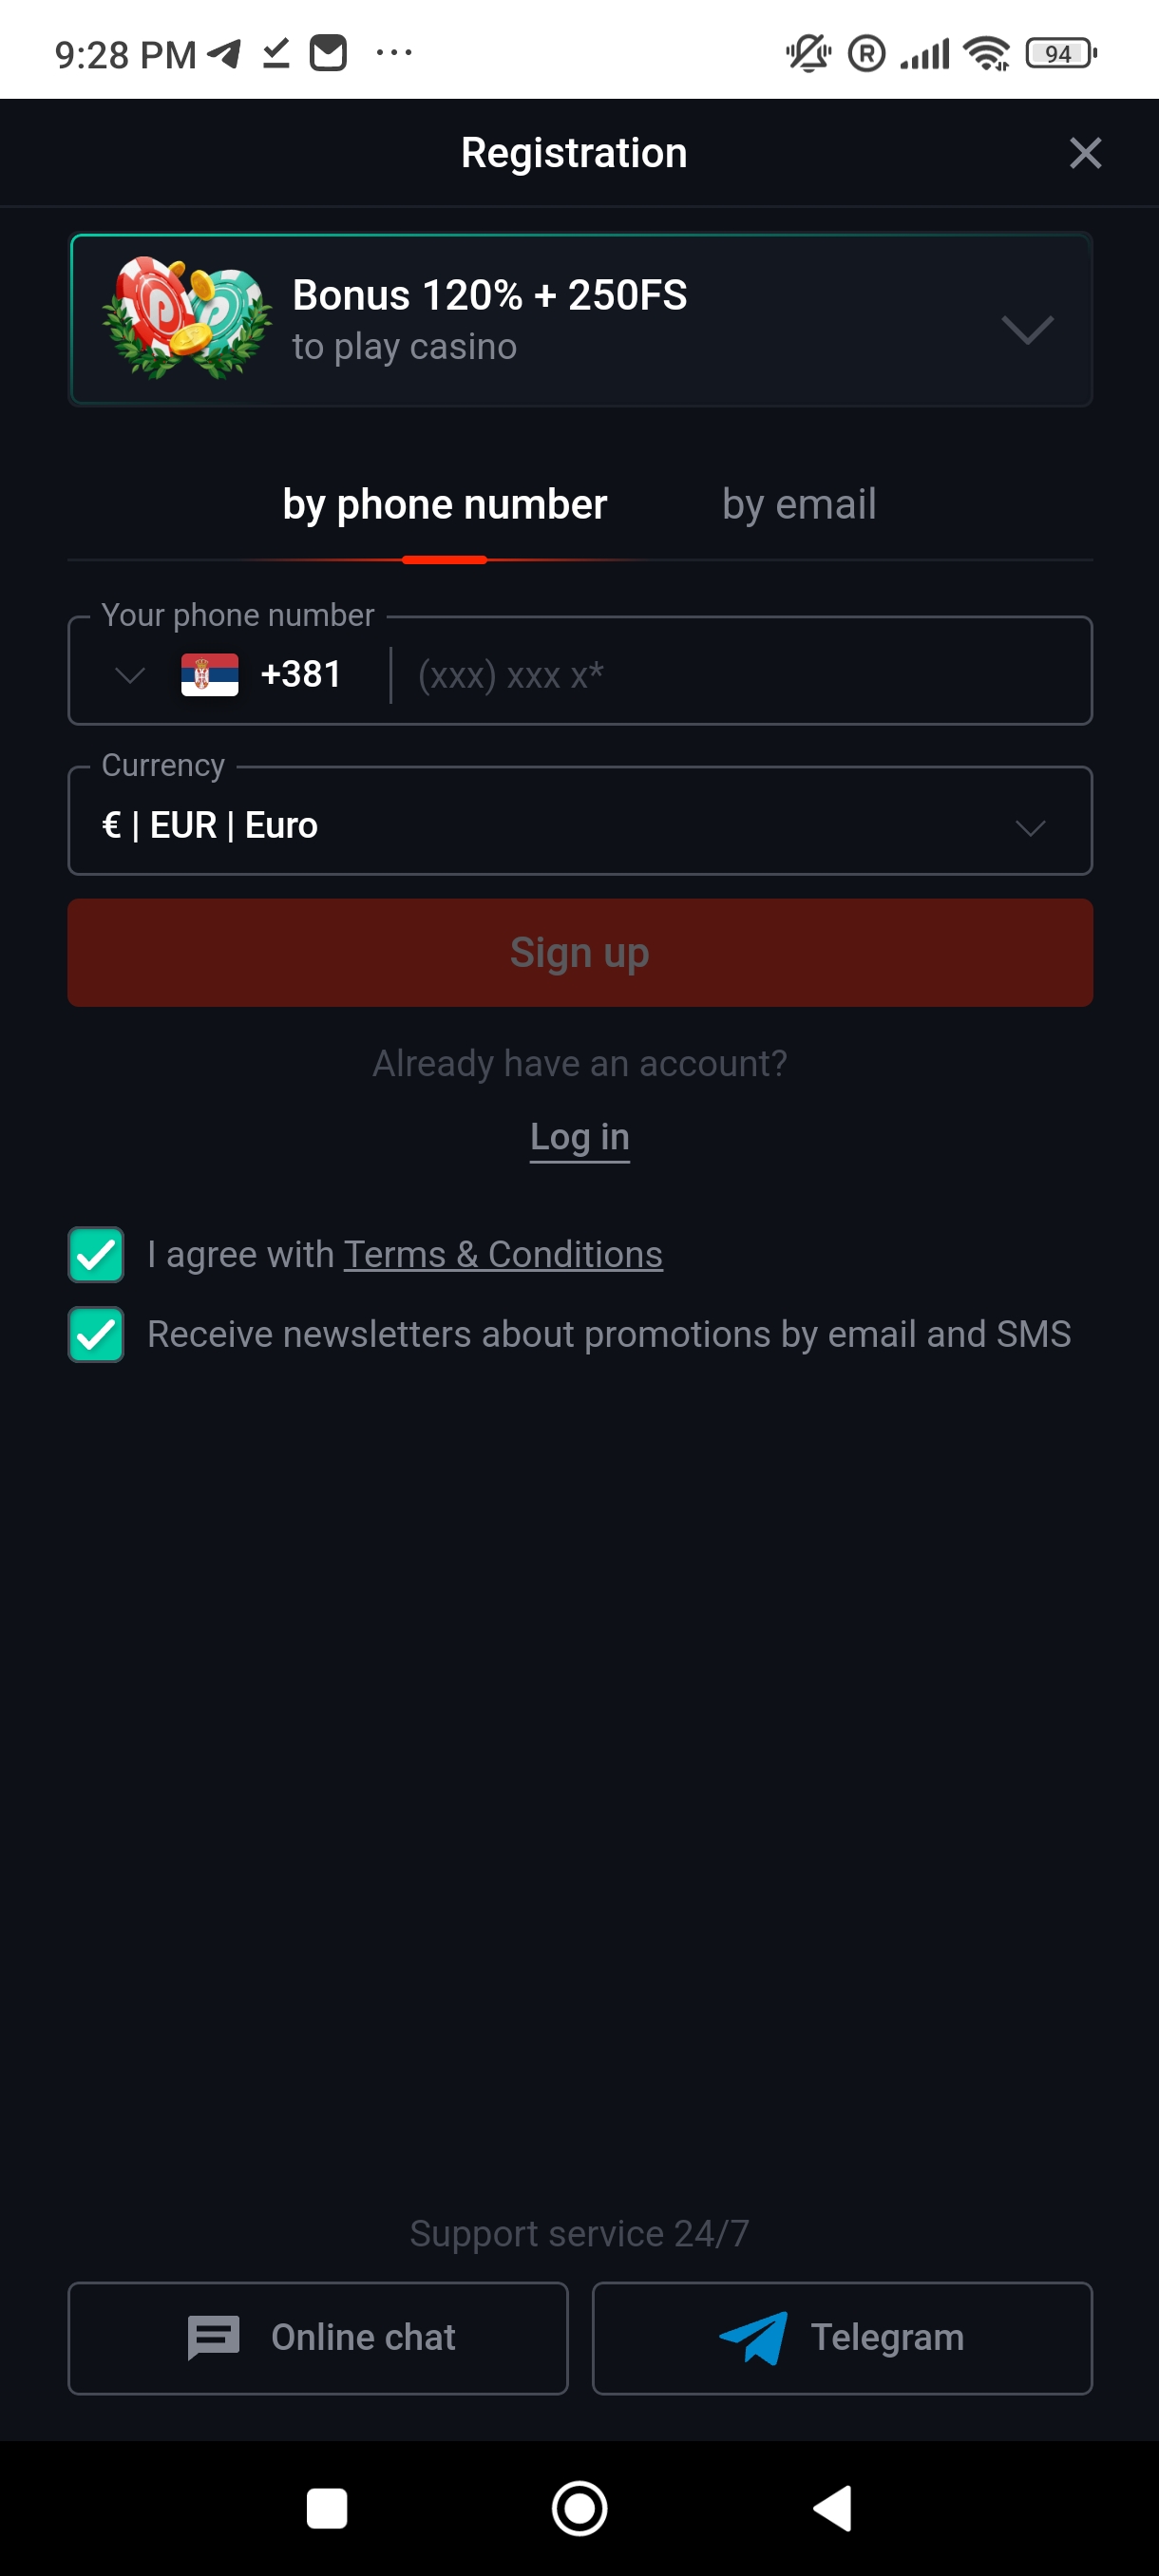The width and height of the screenshot is (1159, 2576).
Task: Tap the Wi-Fi status bar icon
Action: pos(986,53)
